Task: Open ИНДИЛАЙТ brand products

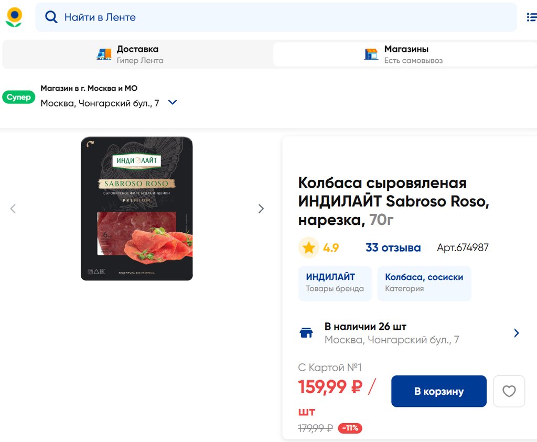Action: (335, 283)
